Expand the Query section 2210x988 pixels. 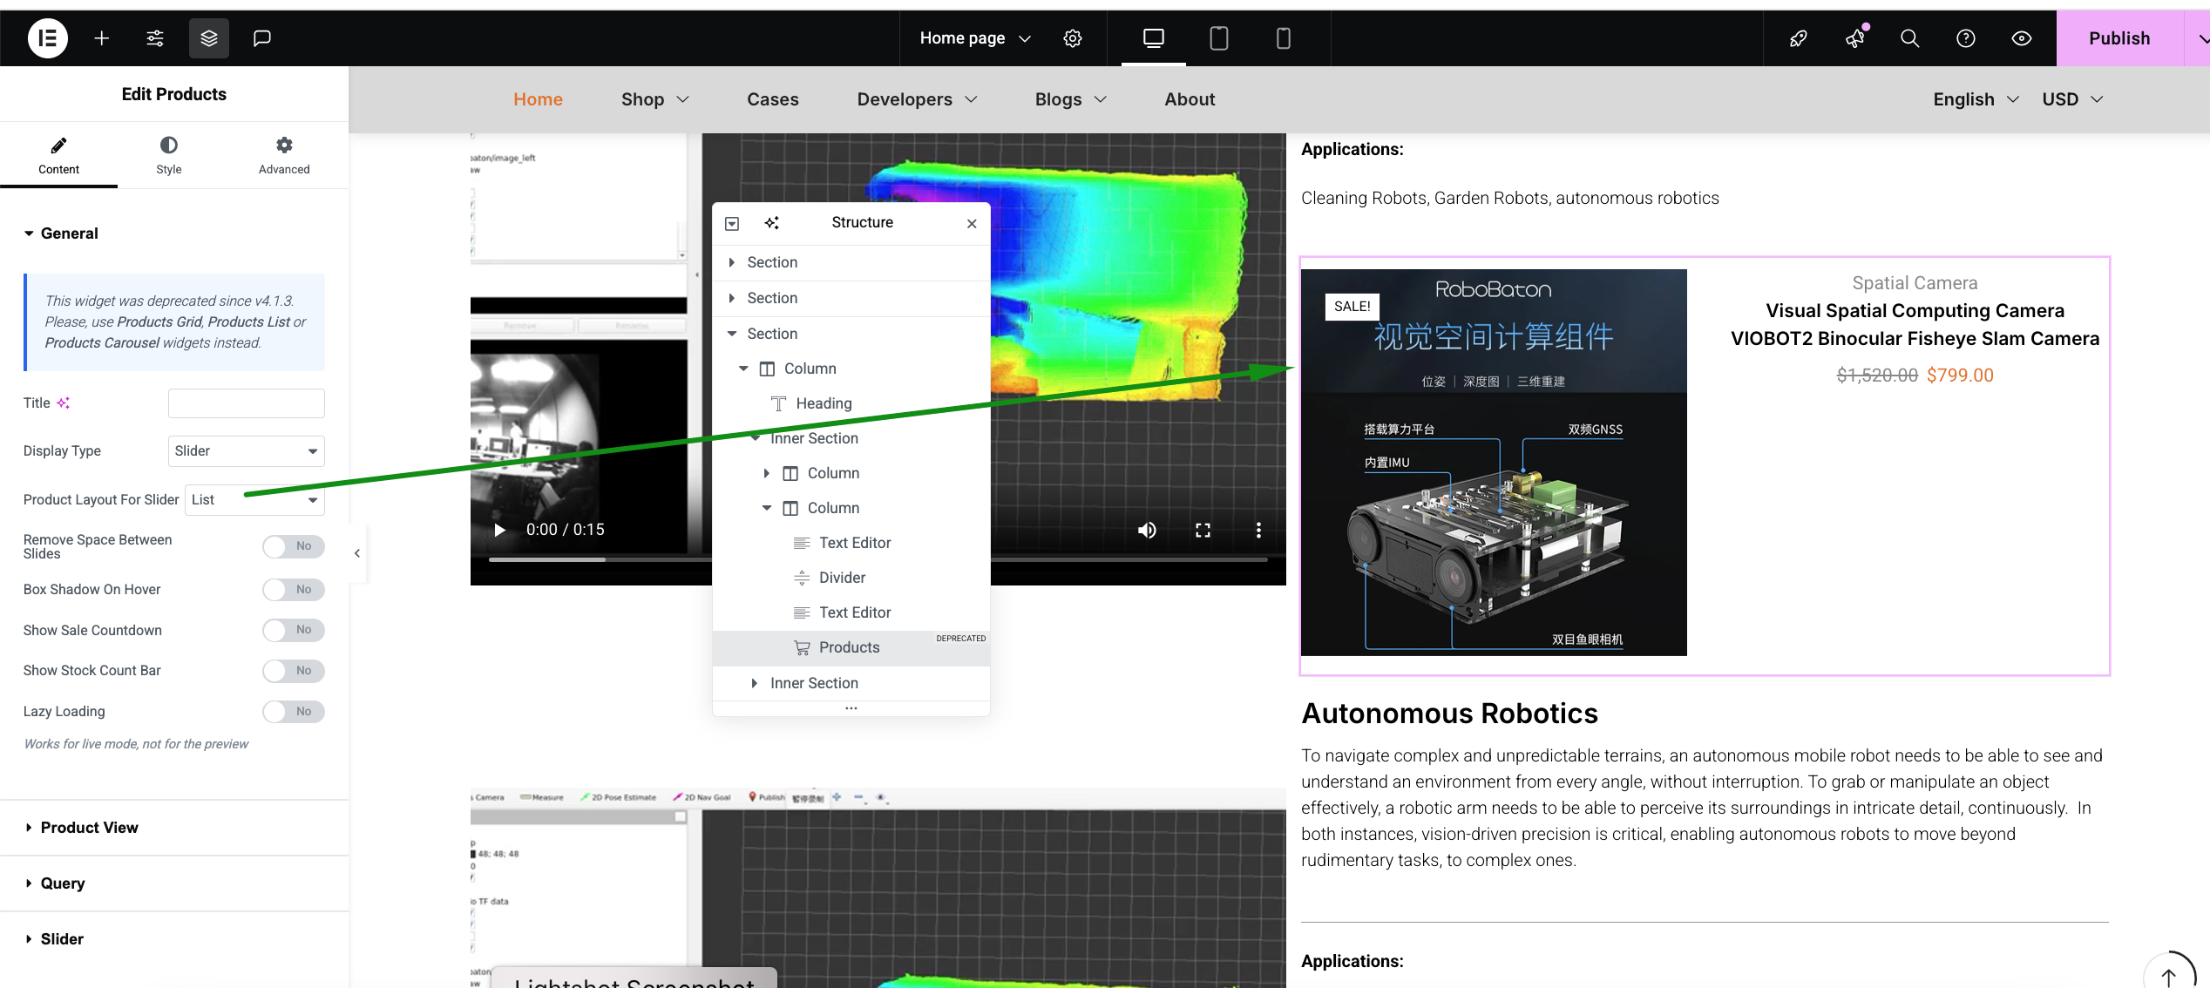coord(174,883)
